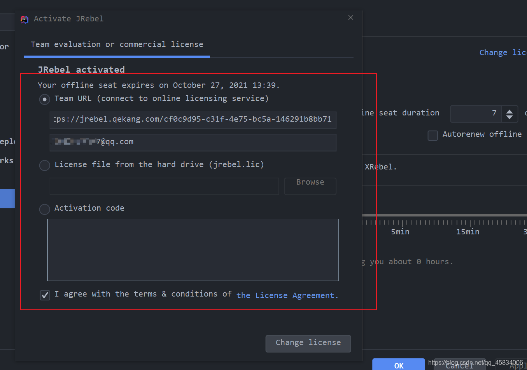527x370 pixels.
Task: Toggle the License Agreement terms checkbox
Action: 45,295
